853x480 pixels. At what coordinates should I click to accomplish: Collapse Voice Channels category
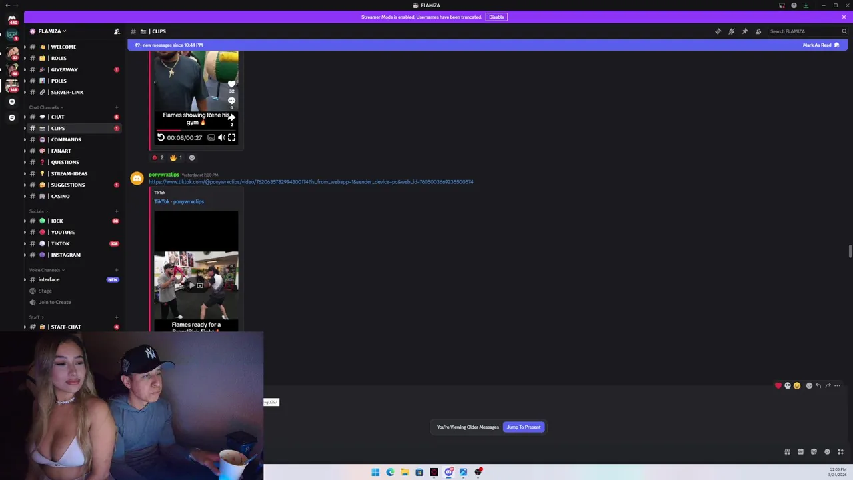[x=47, y=270]
